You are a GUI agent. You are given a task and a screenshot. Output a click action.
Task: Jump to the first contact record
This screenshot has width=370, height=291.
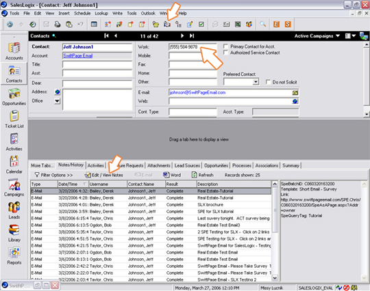(106, 36)
